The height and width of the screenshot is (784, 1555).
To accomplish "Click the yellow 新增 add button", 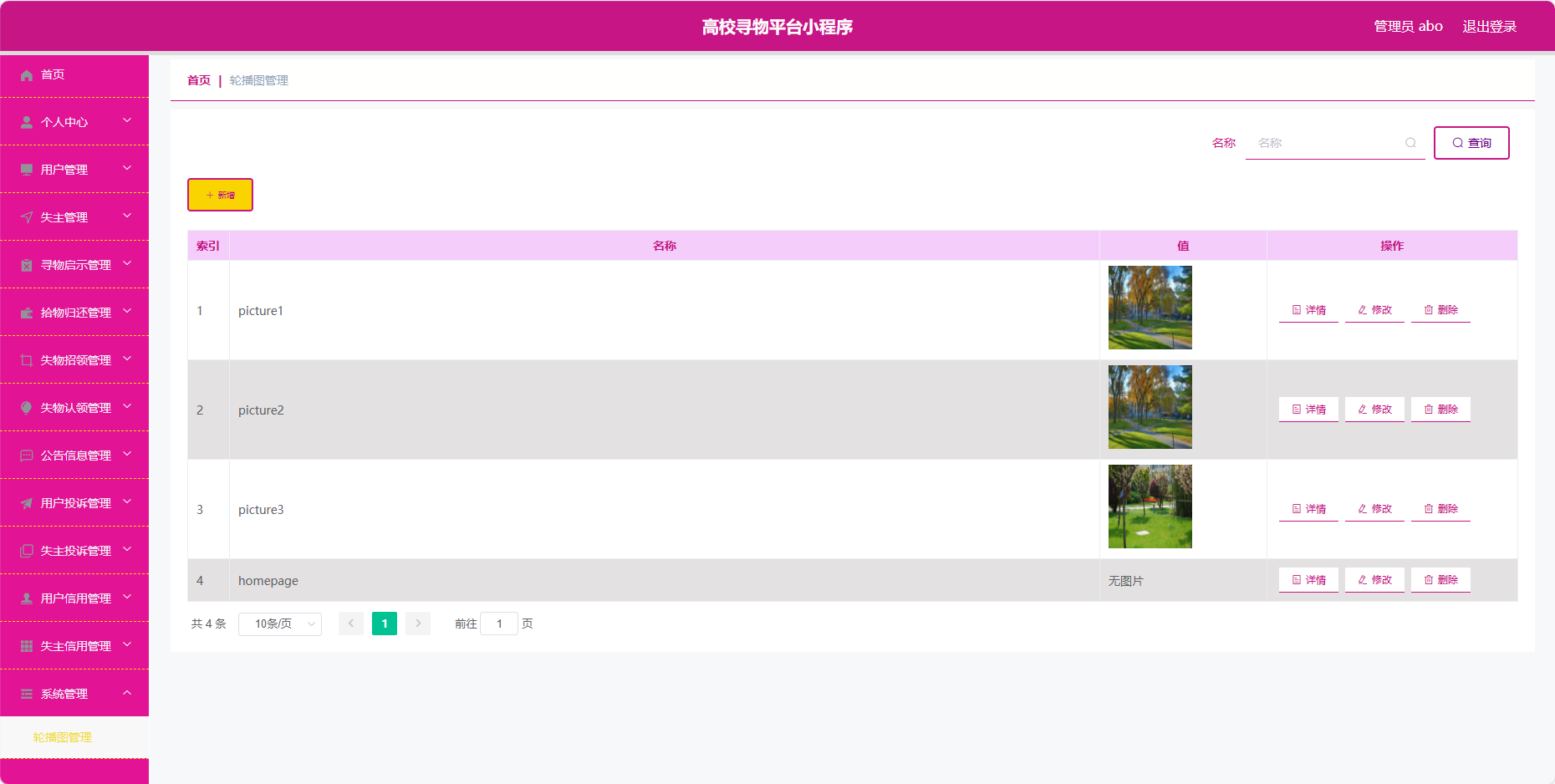I will 220,195.
